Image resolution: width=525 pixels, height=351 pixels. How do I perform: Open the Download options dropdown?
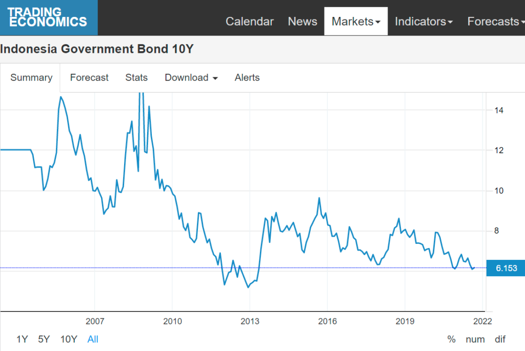[x=191, y=77]
